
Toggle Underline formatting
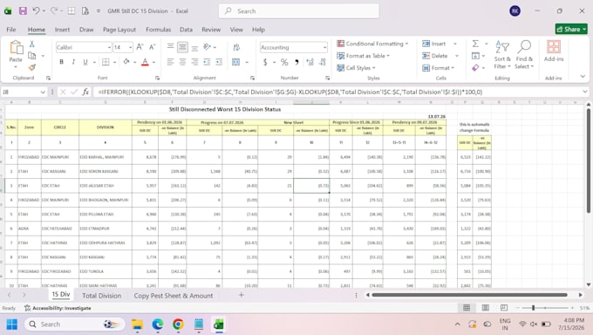click(x=85, y=62)
